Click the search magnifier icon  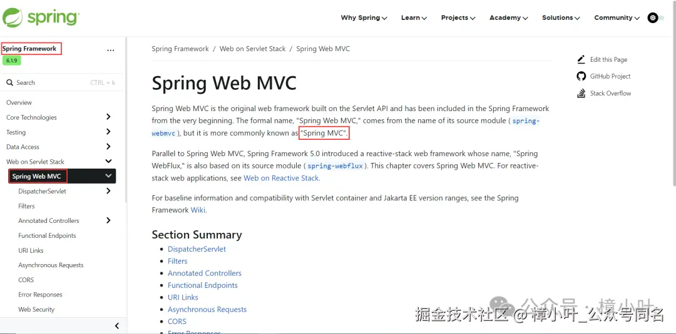pos(10,82)
